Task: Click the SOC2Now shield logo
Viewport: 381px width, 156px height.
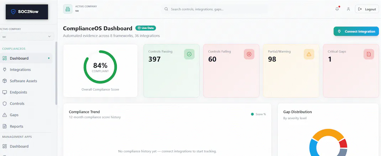Action: pyautogui.click(x=13, y=12)
